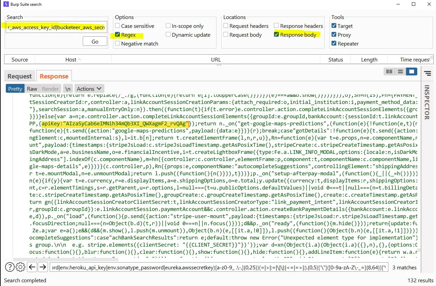Click the Burp Suite app icon in title bar

click(6, 4)
